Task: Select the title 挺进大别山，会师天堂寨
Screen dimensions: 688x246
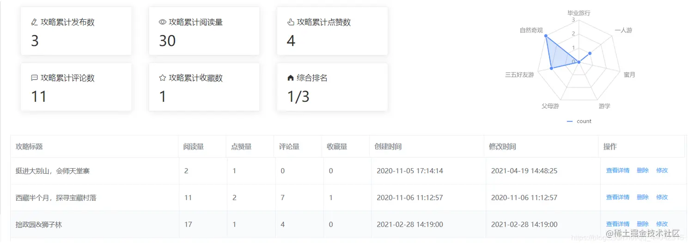Action: (53, 171)
